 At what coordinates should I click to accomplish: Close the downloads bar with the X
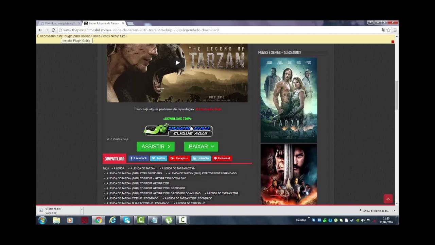coord(394,211)
